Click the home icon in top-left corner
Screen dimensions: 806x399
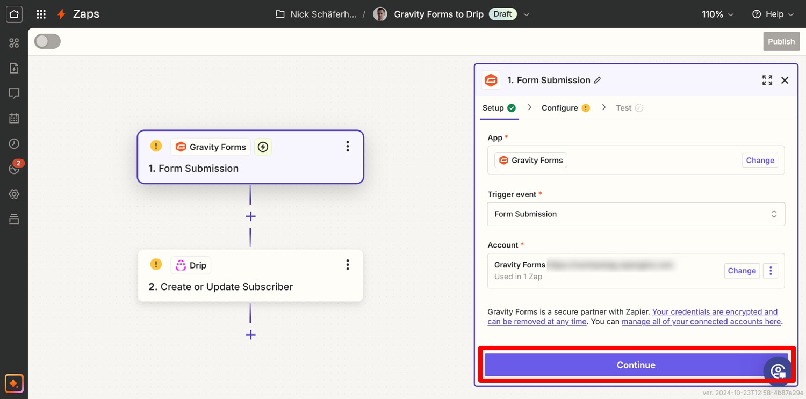click(x=14, y=14)
